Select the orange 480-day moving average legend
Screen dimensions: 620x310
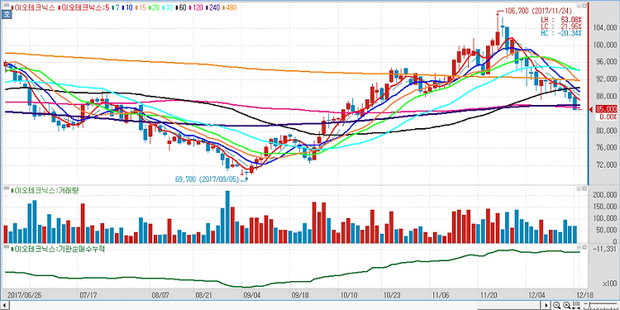pos(231,8)
